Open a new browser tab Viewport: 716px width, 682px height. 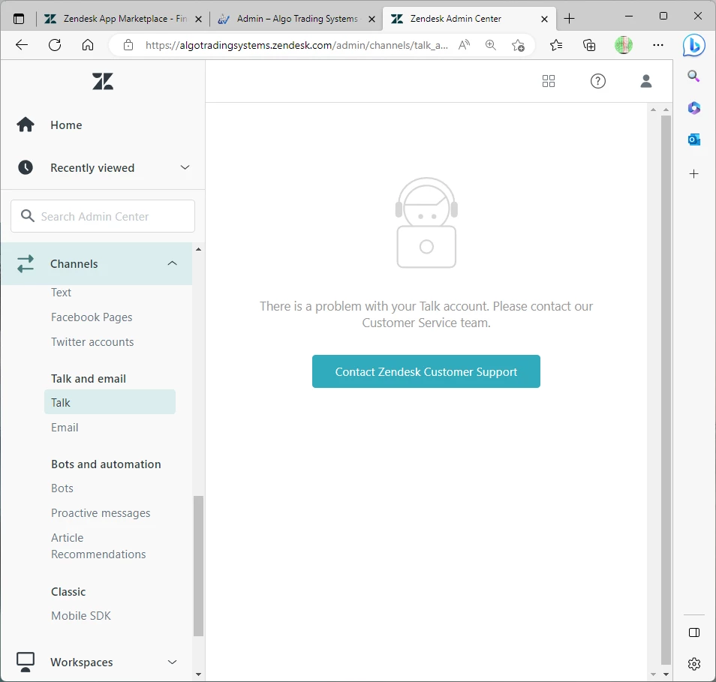[569, 19]
